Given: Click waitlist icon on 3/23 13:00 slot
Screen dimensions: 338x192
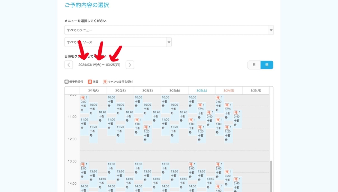Looking at the screenshot, I should 191,164.
